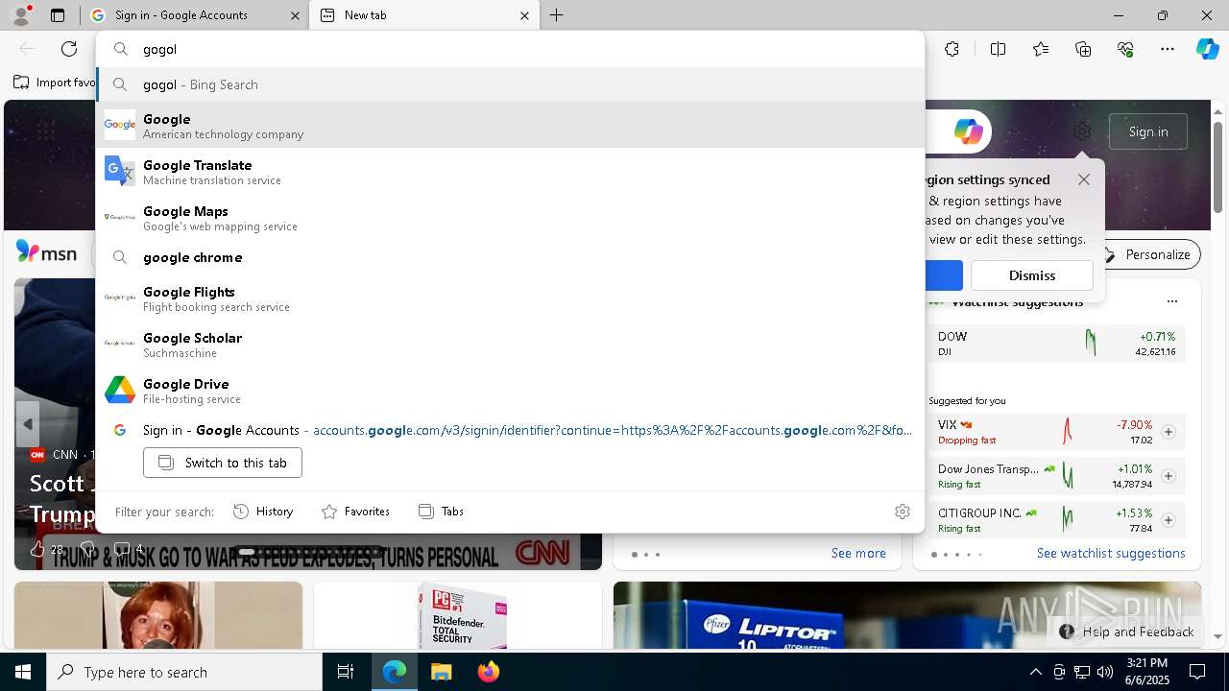Refresh the page with the reload icon
This screenshot has width=1229, height=691.
[69, 49]
